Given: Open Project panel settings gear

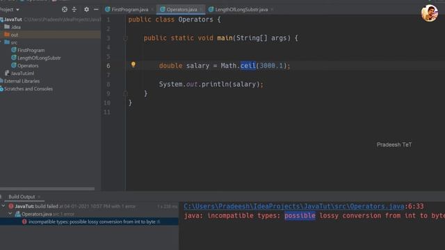Looking at the screenshot, I should (x=86, y=10).
